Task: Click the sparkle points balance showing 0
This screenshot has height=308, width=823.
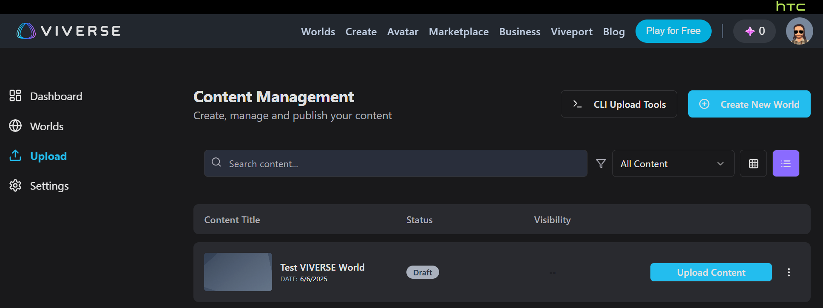Action: (755, 31)
